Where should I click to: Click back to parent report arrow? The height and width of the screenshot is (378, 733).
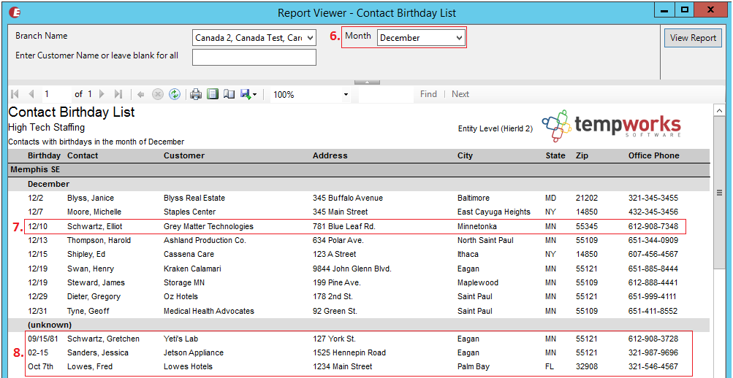(x=141, y=94)
